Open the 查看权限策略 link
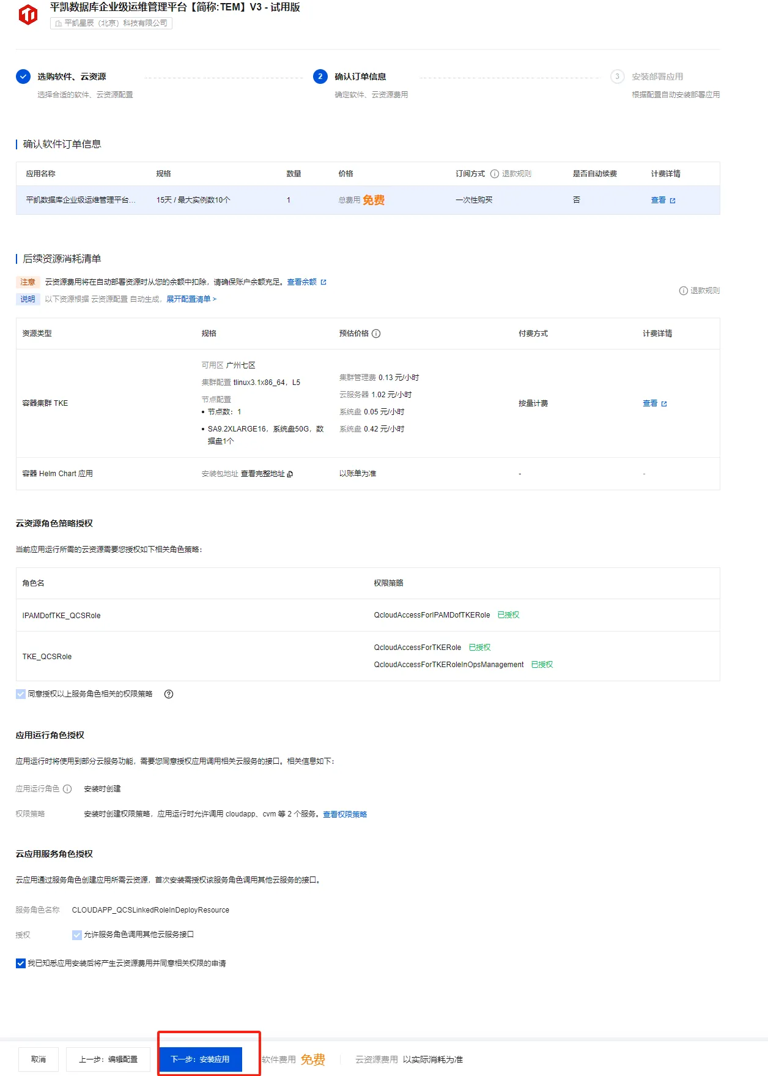Screen dimensions: 768x1076 tap(345, 815)
